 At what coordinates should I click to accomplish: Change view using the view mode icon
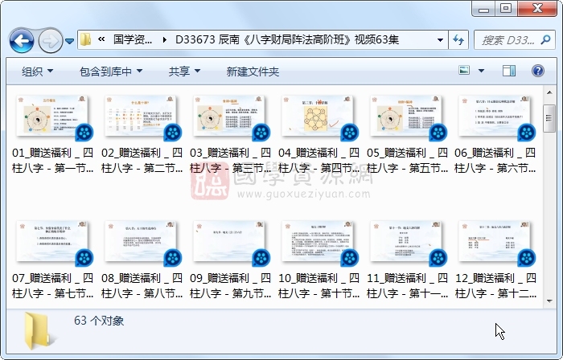[464, 70]
